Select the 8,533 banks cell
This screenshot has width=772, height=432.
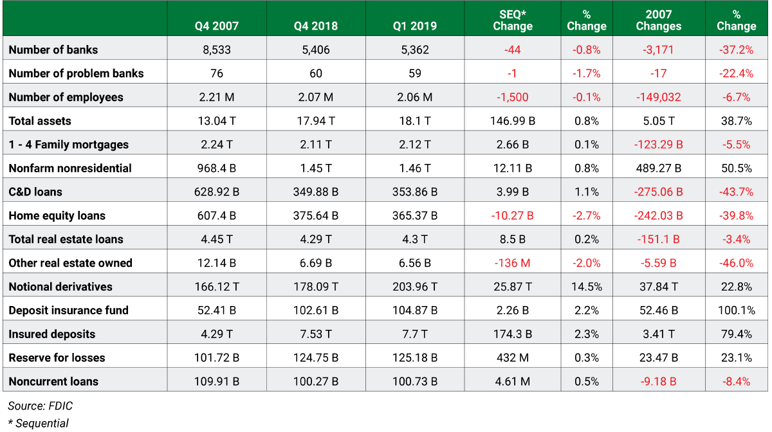217,50
